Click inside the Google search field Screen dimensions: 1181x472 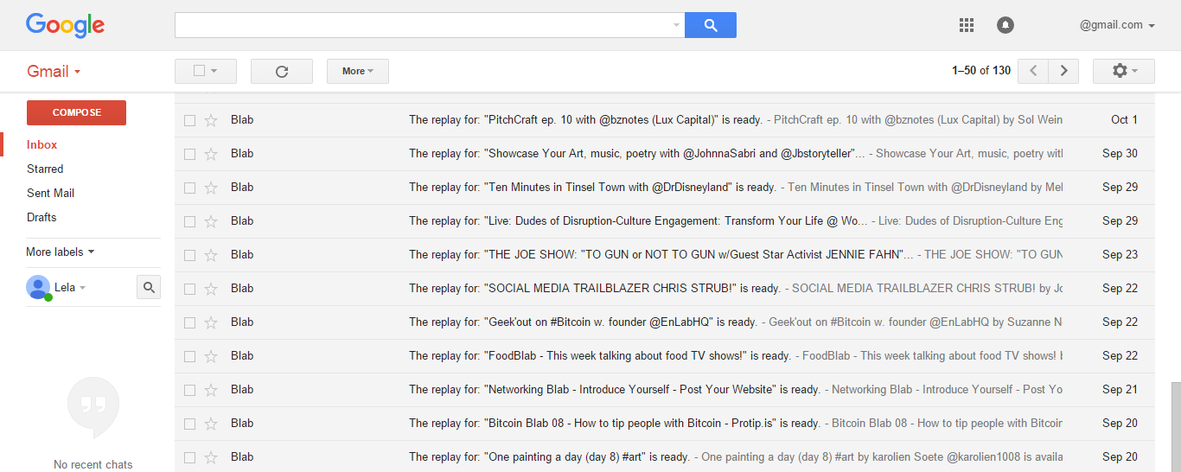(424, 25)
